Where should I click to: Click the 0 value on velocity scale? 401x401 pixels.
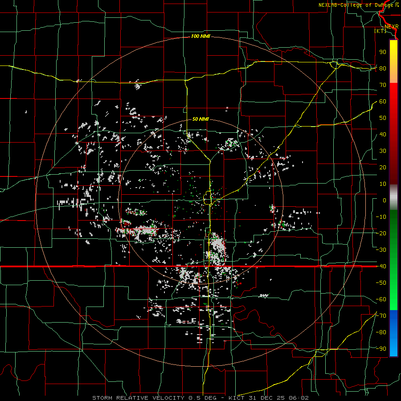(x=385, y=200)
